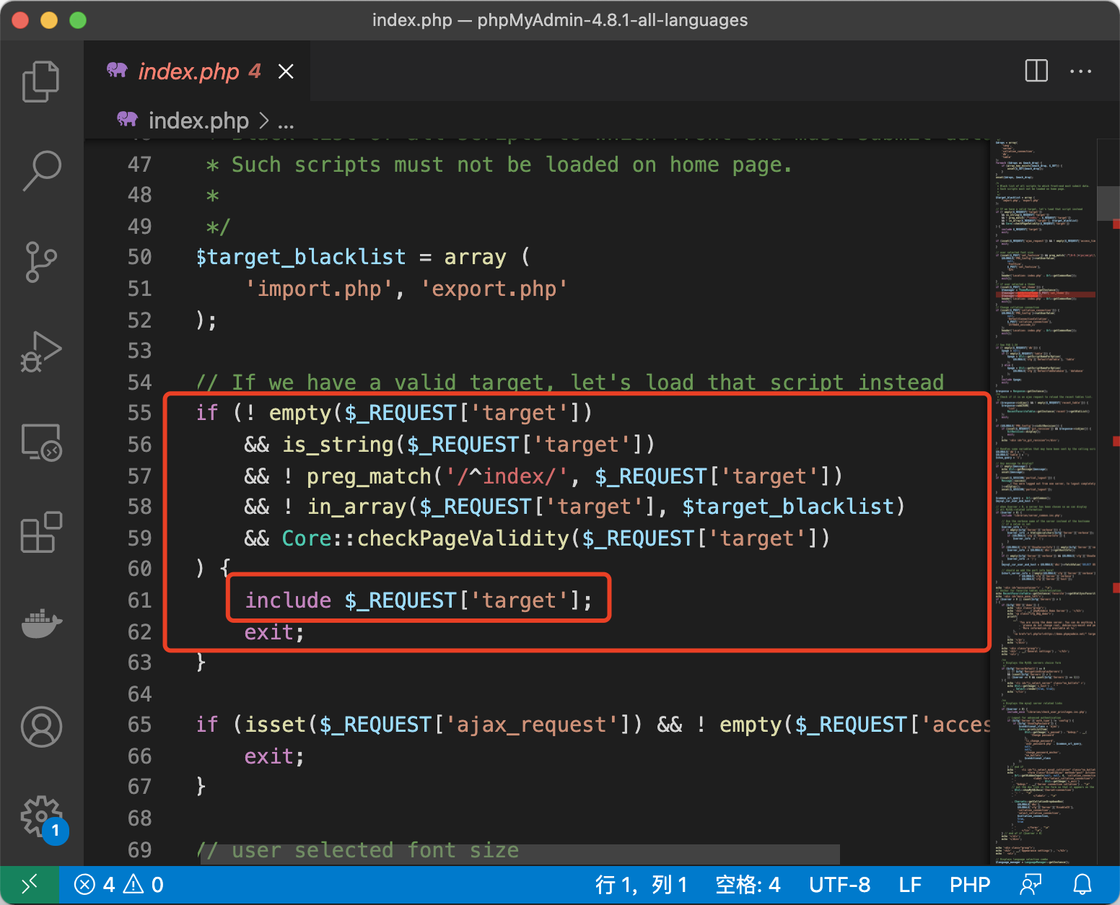1120x905 pixels.
Task: Open the More Actions ellipsis menu
Action: (1080, 71)
